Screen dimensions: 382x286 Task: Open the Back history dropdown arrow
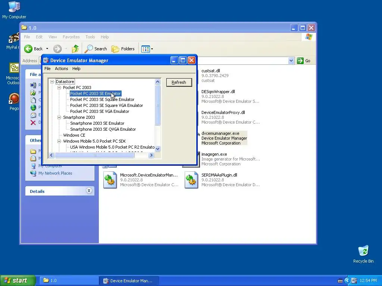click(47, 49)
